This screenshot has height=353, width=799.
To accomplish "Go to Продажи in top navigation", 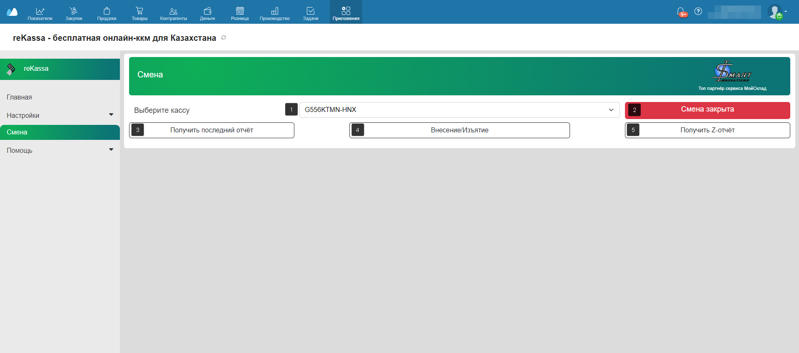I will click(107, 12).
